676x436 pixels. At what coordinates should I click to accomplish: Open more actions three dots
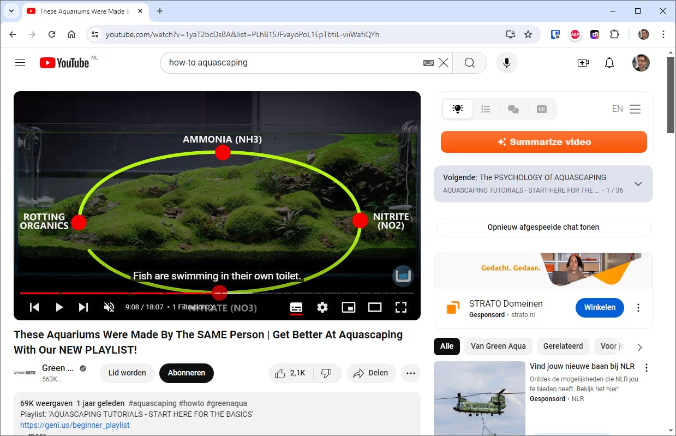point(411,373)
